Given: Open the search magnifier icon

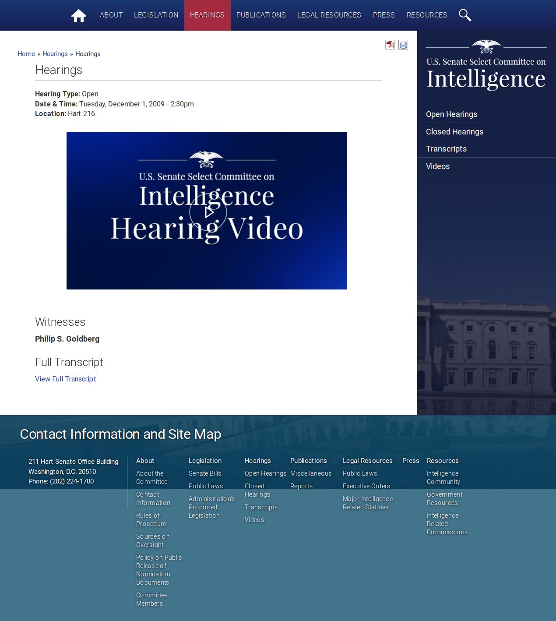Looking at the screenshot, I should [x=465, y=15].
